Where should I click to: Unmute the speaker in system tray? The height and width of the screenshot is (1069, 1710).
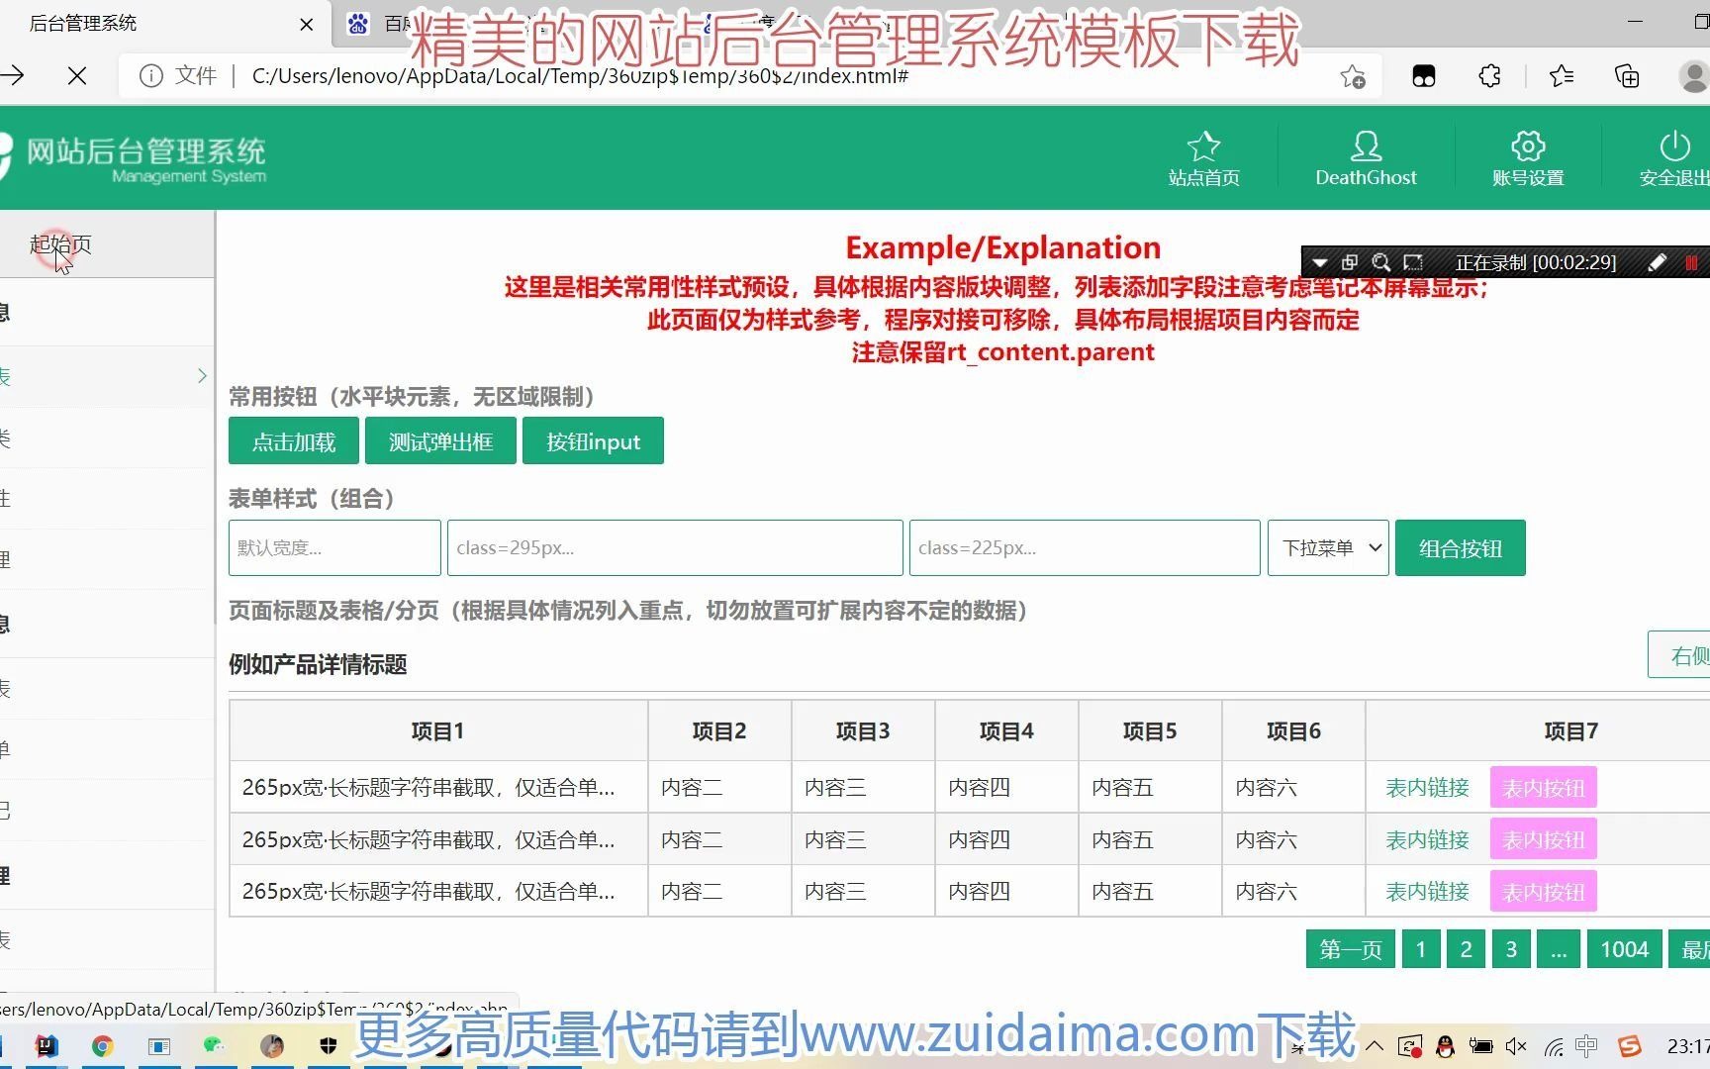point(1515,1045)
